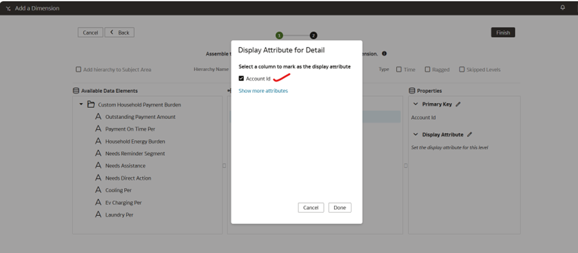The image size is (578, 253).
Task: Open Show more attributes link
Action: 263,91
